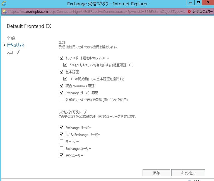Image resolution: width=214 pixels, height=181 pixels.
Task: Click the Default Frontend EX heading
Action: (x=29, y=26)
